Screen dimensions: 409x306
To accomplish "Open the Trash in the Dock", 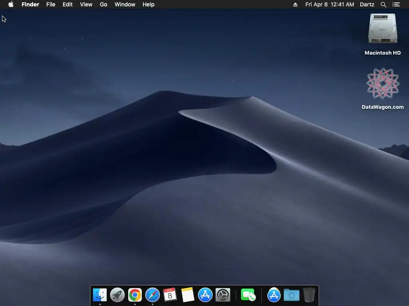I will (309, 295).
